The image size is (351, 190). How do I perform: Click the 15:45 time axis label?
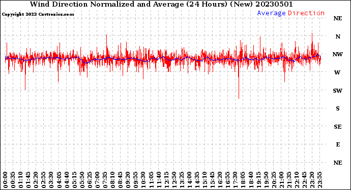point(213,180)
